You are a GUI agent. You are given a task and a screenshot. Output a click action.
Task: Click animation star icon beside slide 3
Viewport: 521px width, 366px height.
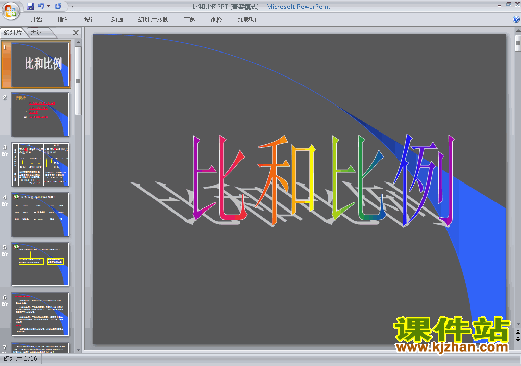point(5,154)
